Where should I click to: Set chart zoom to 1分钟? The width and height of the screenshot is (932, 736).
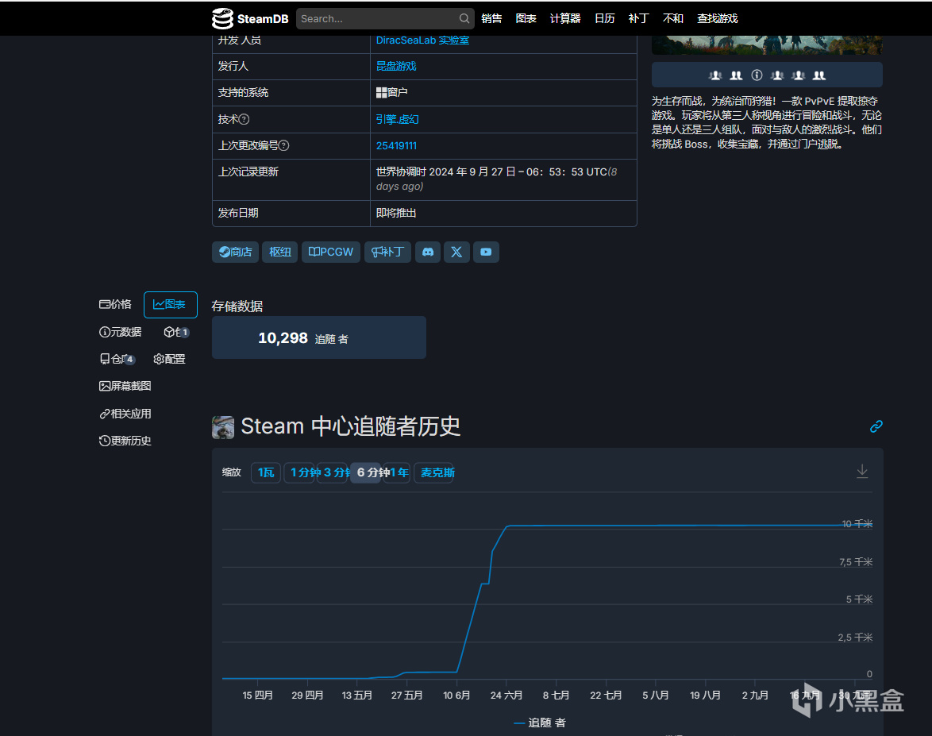299,472
